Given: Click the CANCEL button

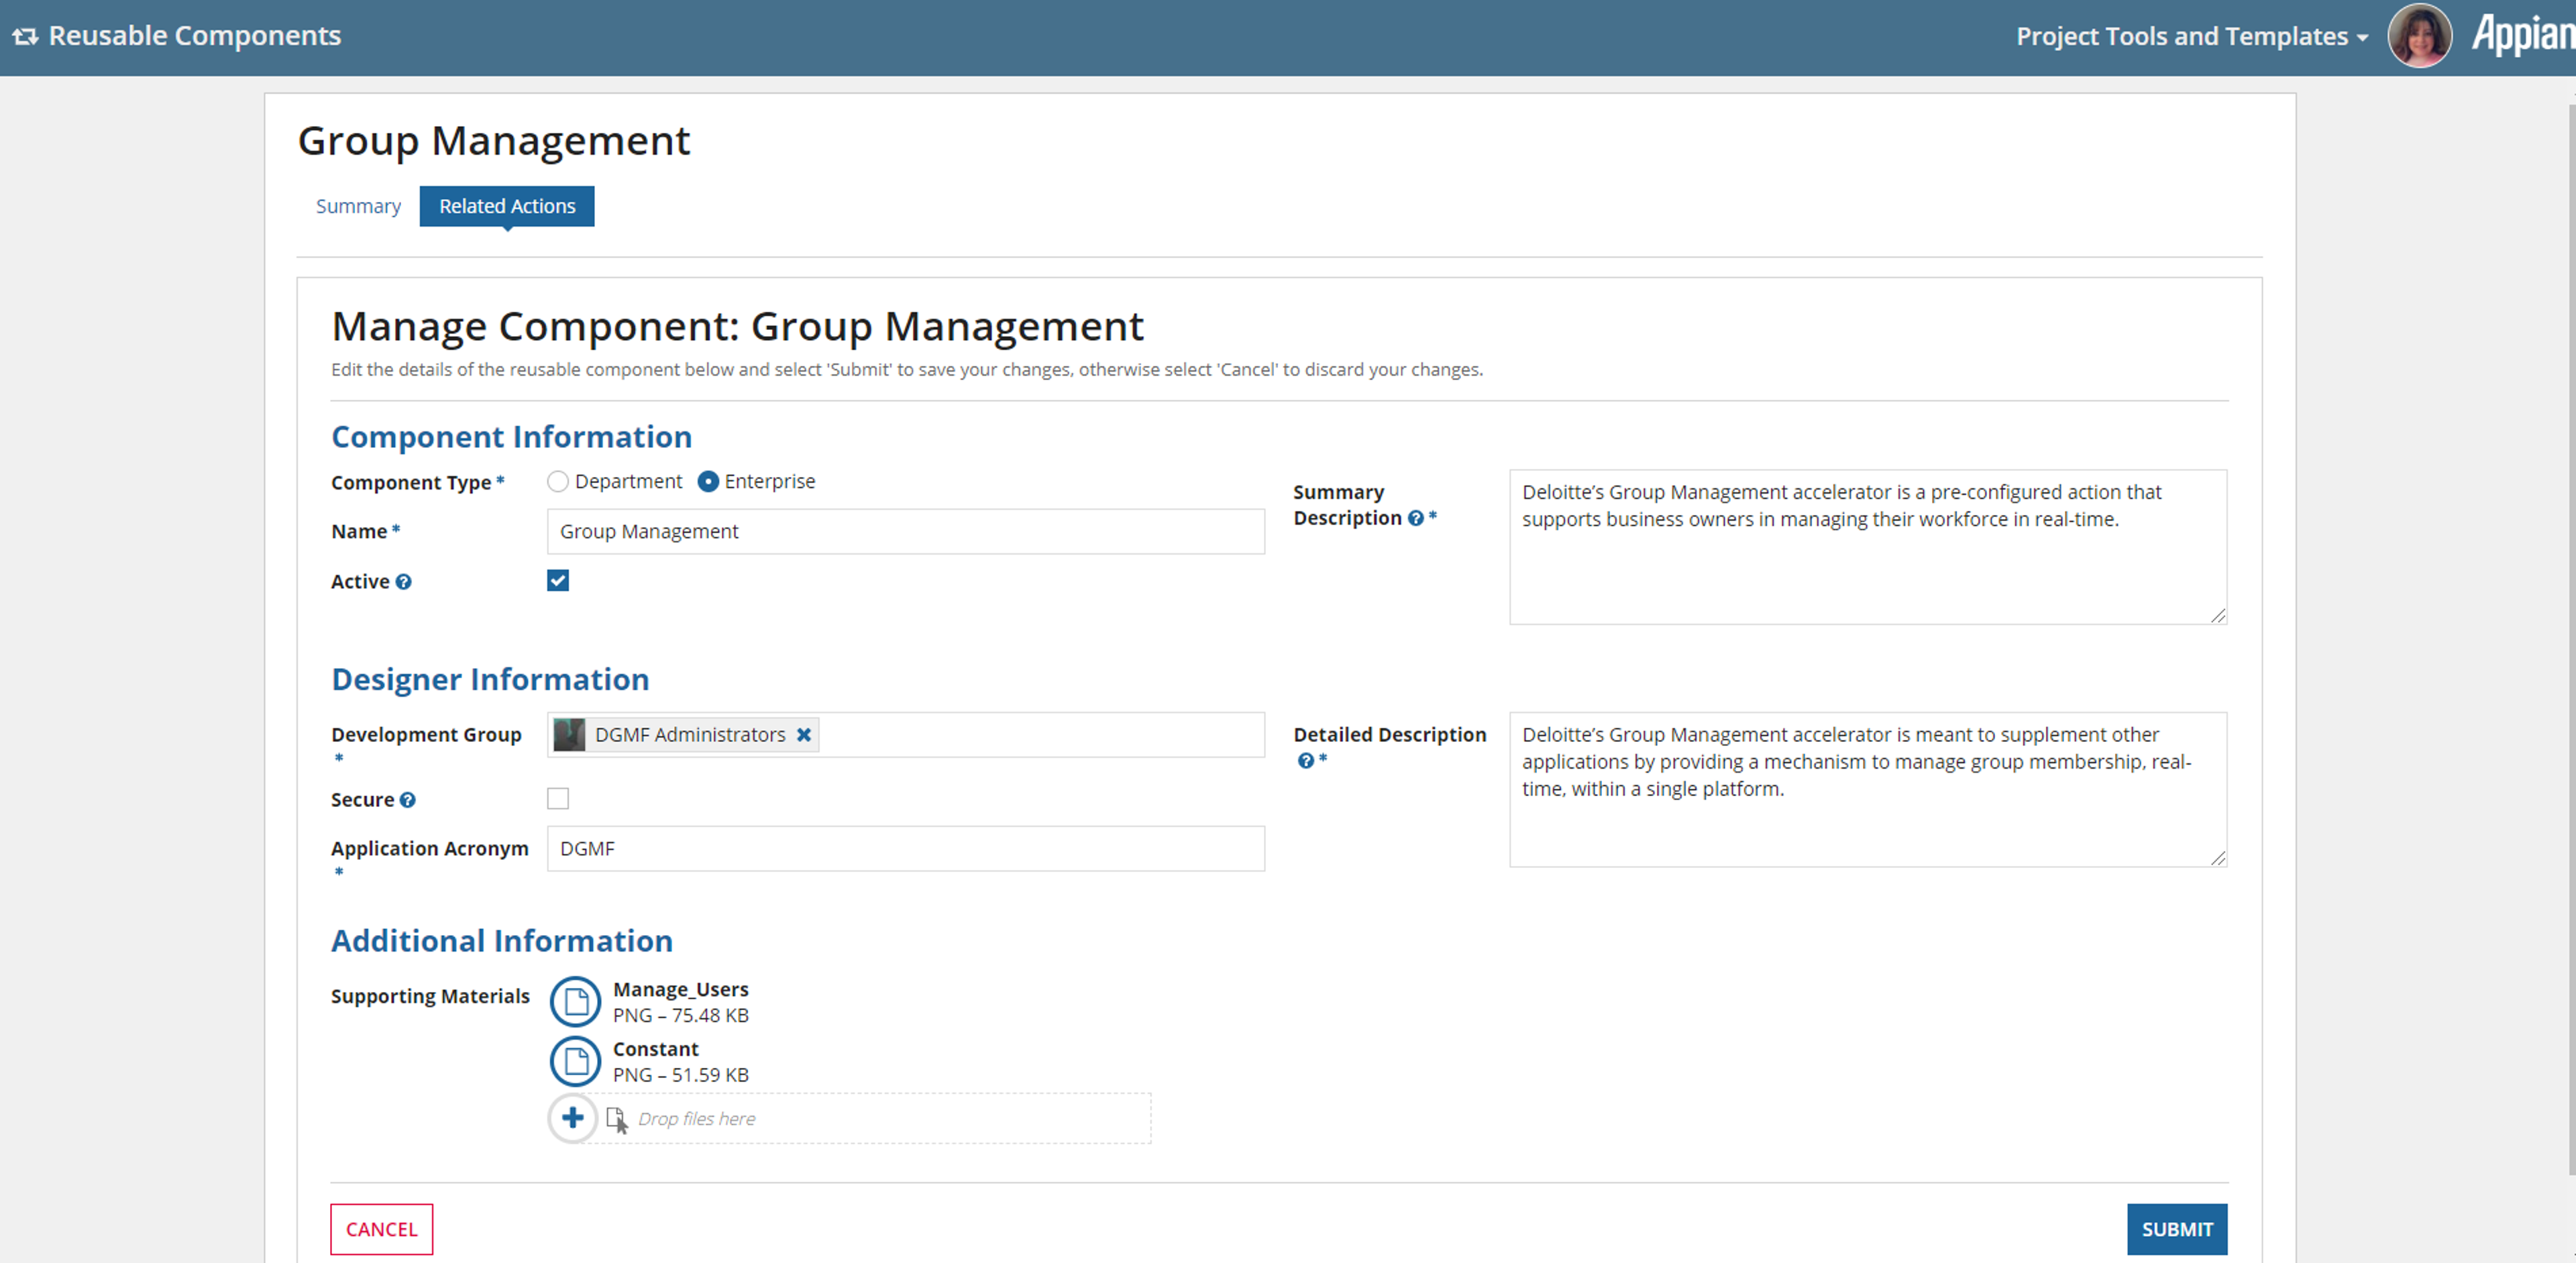Looking at the screenshot, I should [382, 1229].
